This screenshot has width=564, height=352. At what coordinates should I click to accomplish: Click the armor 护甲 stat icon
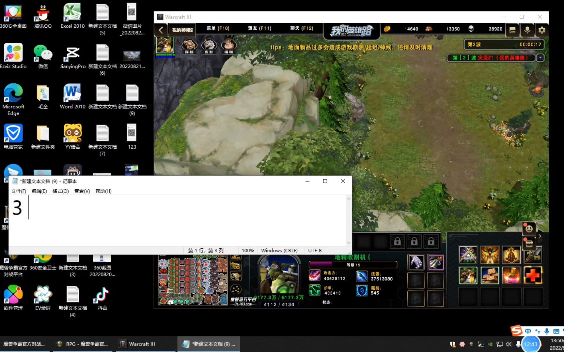pyautogui.click(x=315, y=290)
